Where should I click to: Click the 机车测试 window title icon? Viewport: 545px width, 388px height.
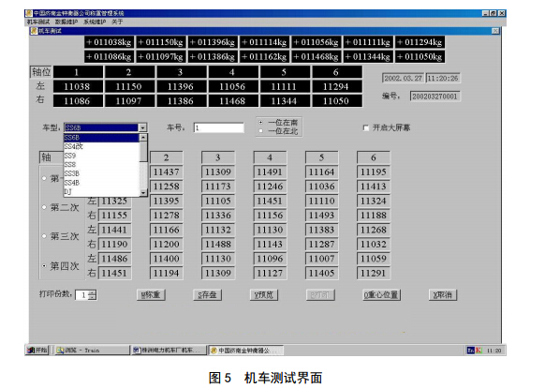click(34, 31)
